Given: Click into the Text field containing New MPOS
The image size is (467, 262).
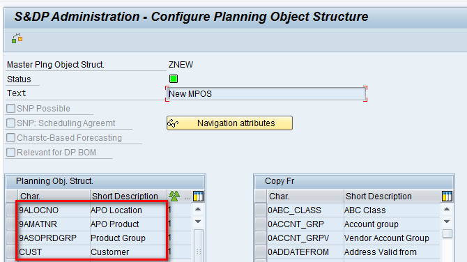Looking at the screenshot, I should point(266,94).
